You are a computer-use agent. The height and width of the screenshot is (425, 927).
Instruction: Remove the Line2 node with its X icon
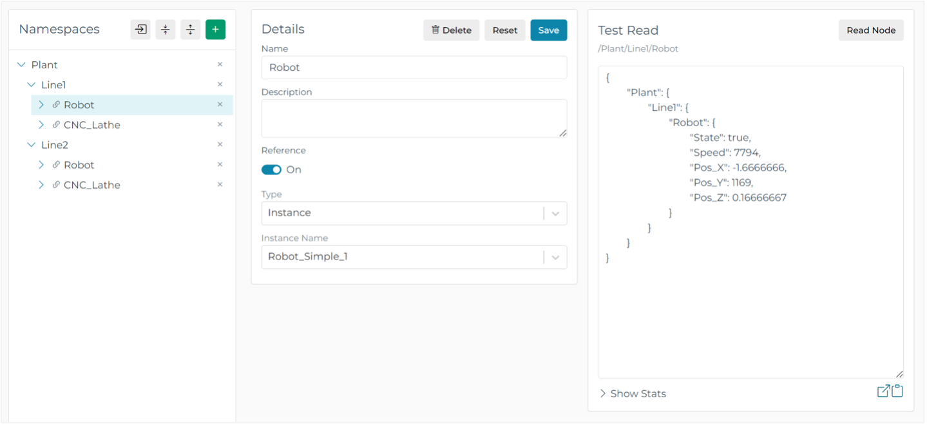click(220, 144)
